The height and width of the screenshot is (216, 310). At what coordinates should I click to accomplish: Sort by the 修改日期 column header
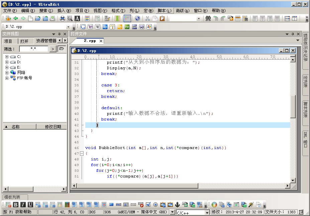51,127
